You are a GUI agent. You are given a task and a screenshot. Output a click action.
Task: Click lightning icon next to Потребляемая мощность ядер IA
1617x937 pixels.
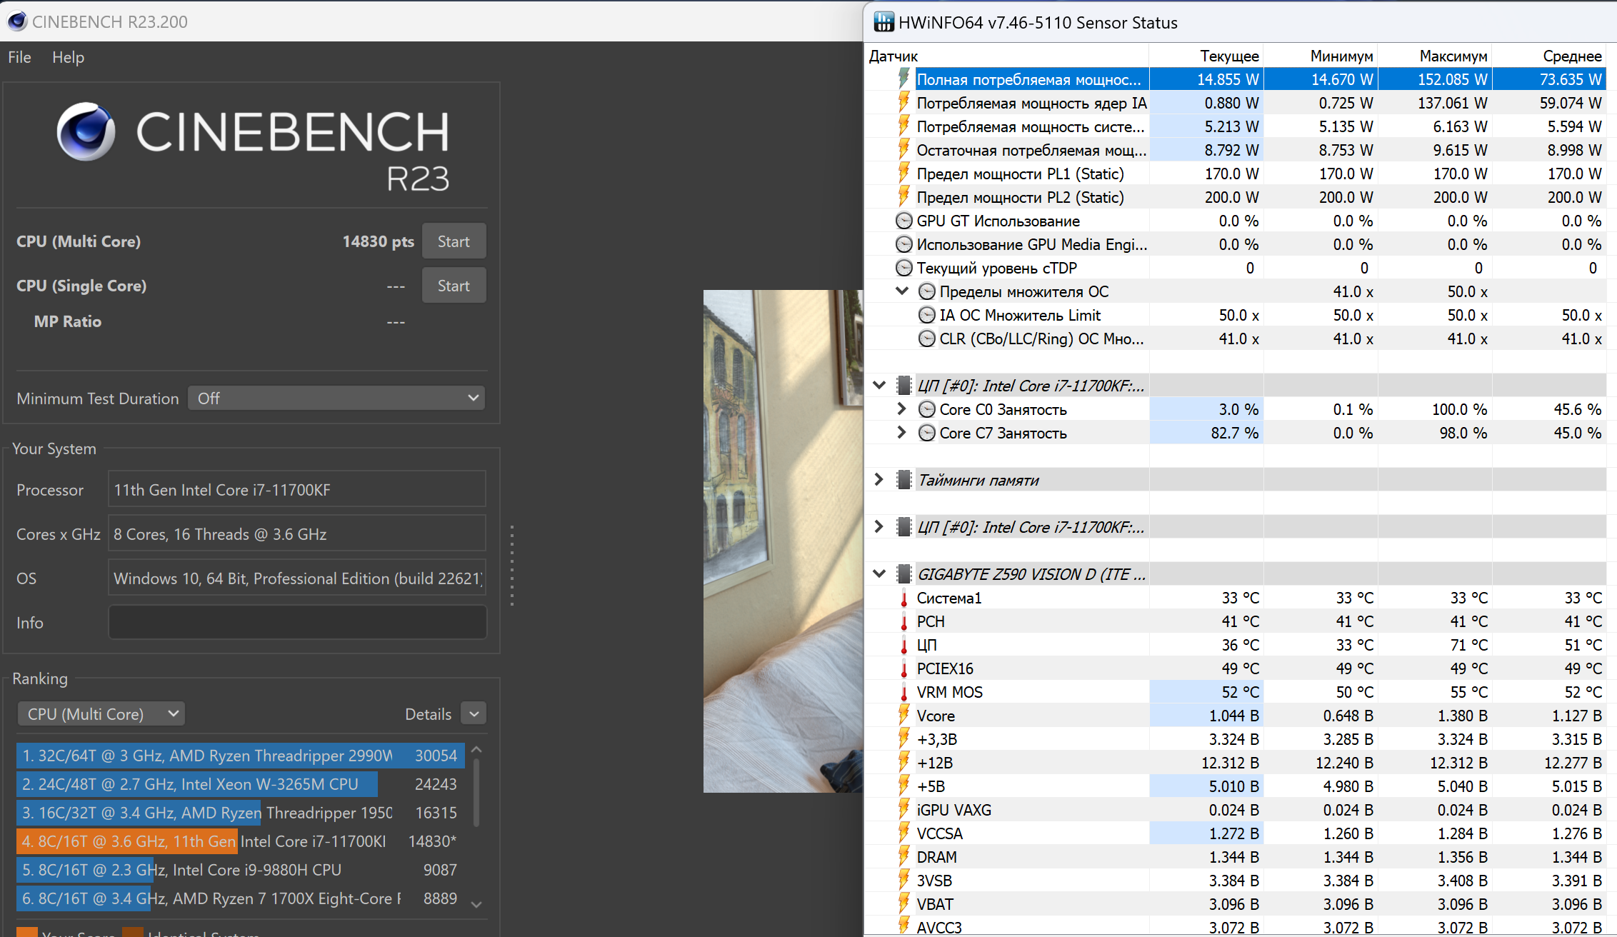pos(903,102)
